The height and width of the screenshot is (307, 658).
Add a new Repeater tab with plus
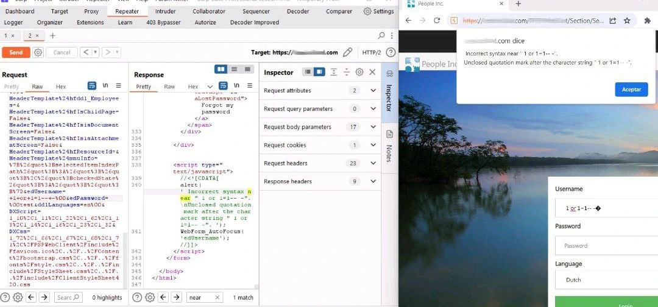tap(52, 36)
